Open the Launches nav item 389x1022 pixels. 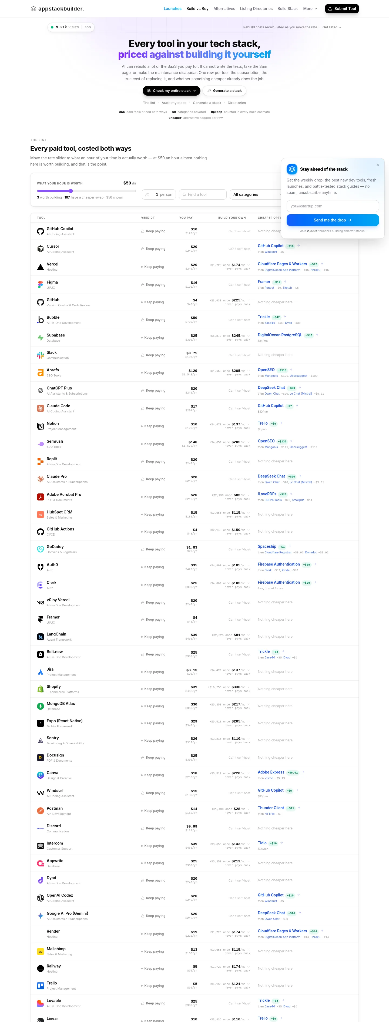click(x=173, y=9)
